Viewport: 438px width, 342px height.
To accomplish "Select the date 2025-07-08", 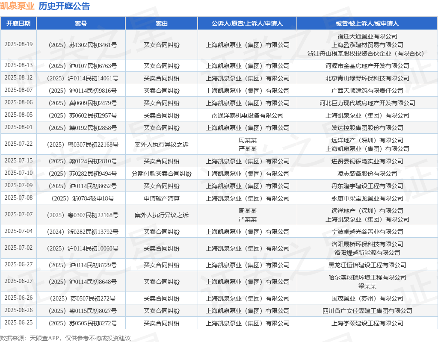I will pyautogui.click(x=18, y=198).
